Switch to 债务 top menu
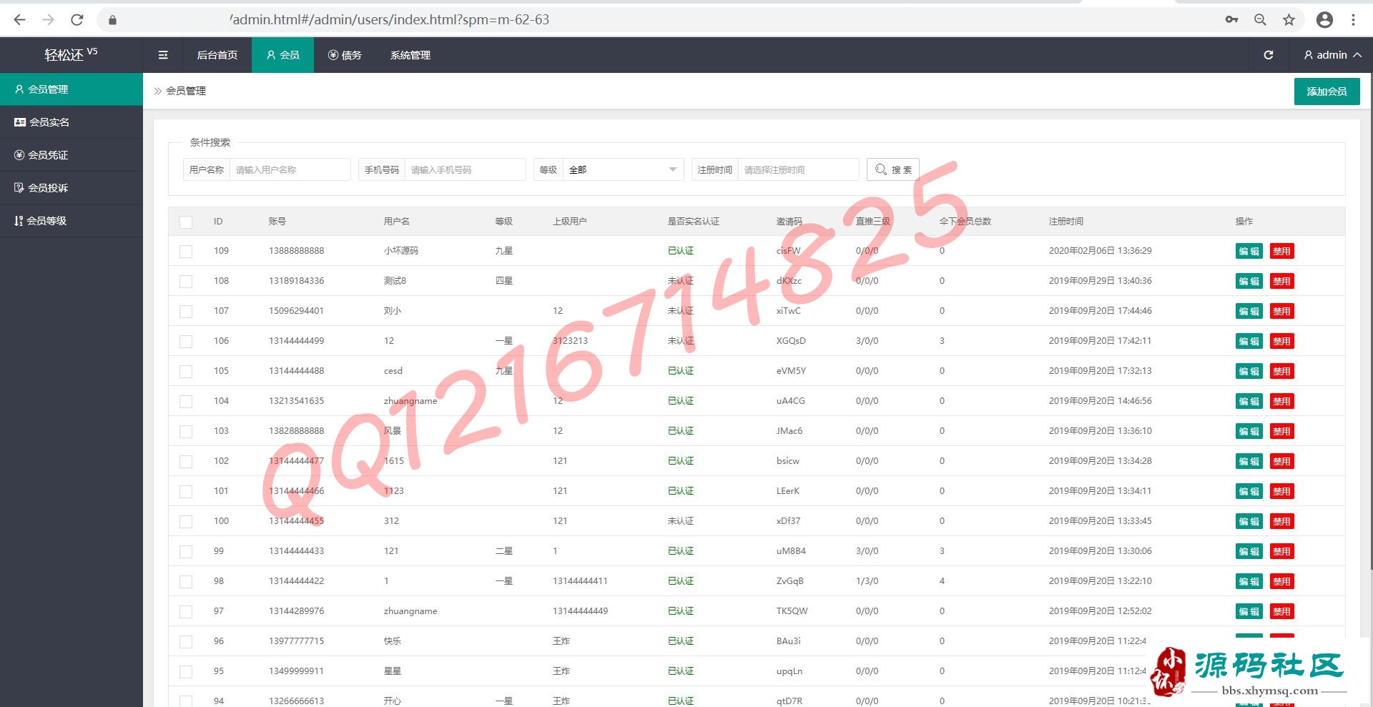1373x707 pixels. click(x=345, y=55)
